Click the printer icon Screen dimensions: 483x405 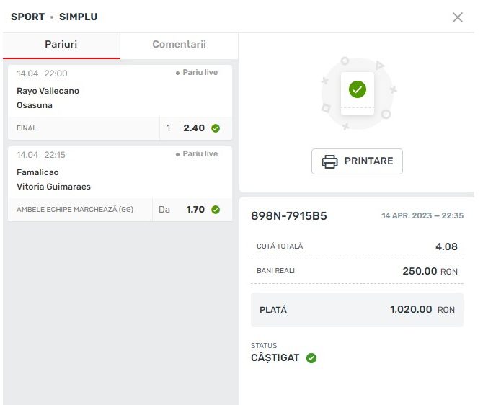click(329, 161)
